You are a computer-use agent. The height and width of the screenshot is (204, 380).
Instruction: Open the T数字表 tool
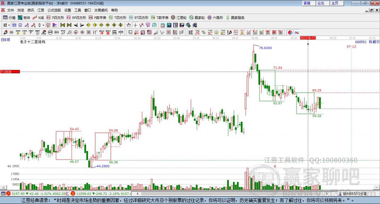160,18
